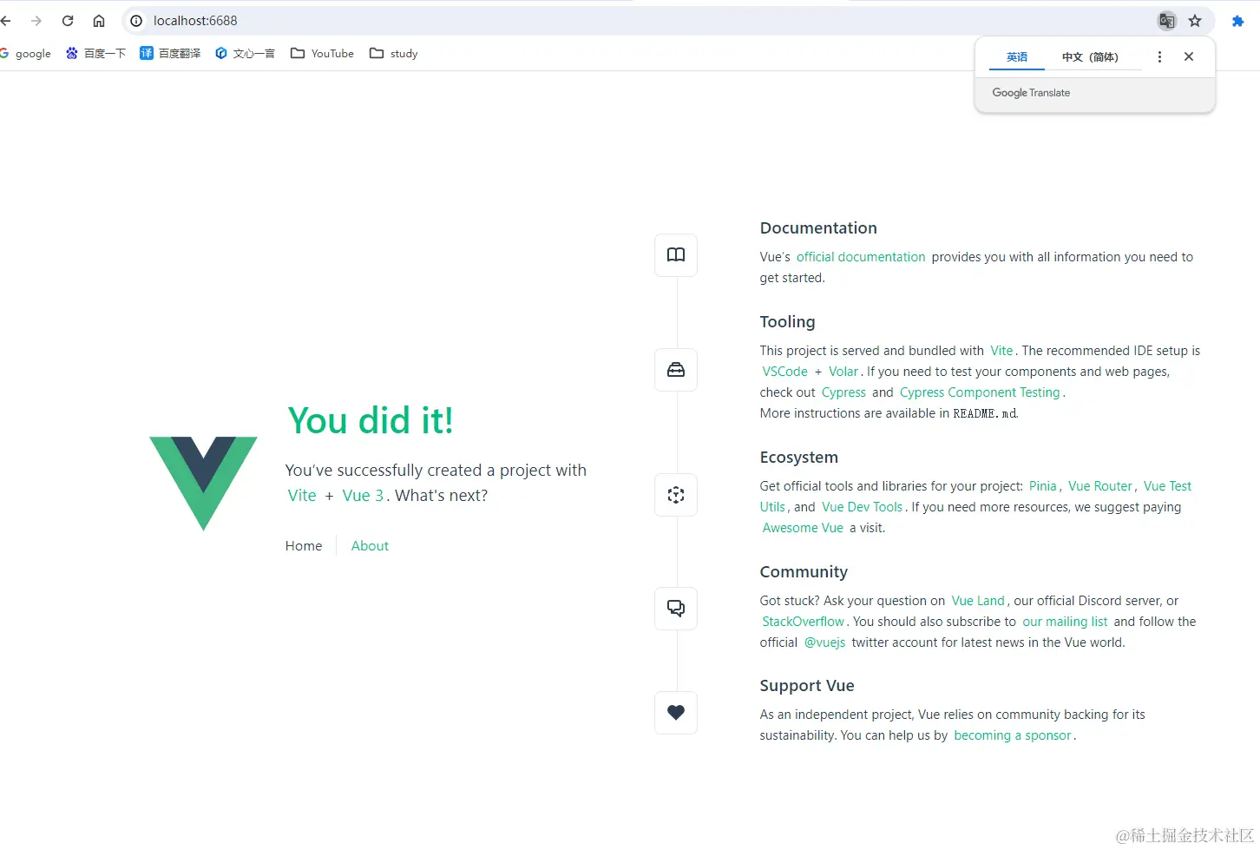Open the StackOverflow link
The height and width of the screenshot is (850, 1260).
point(803,622)
